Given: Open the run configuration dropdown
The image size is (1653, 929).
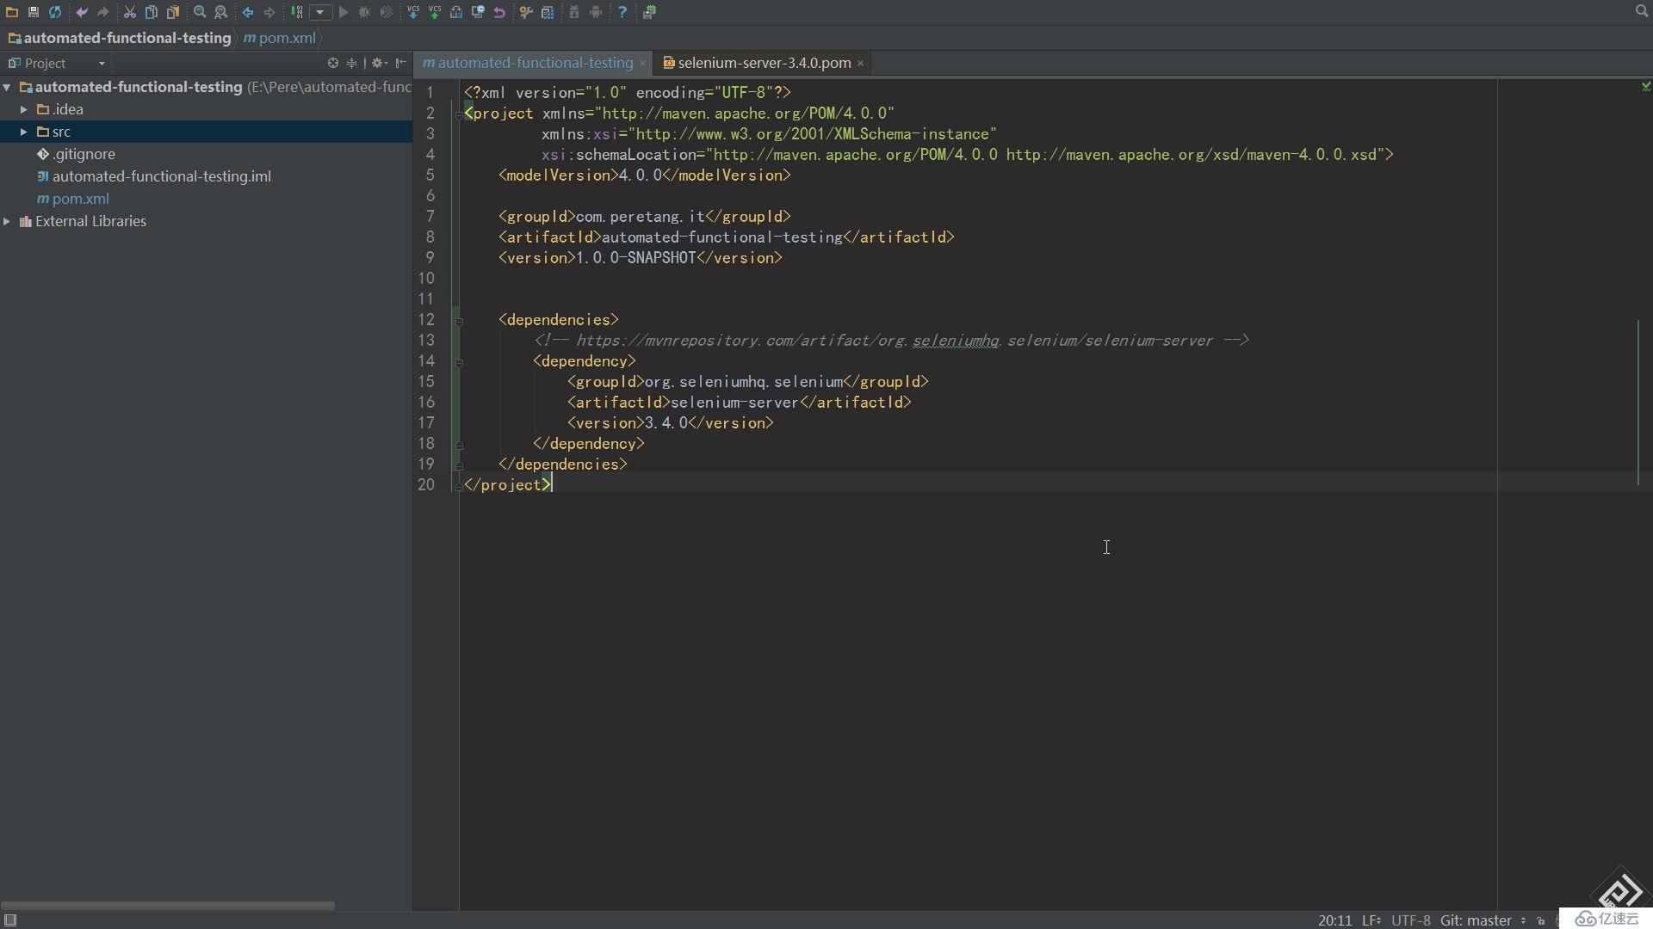Looking at the screenshot, I should 320,12.
